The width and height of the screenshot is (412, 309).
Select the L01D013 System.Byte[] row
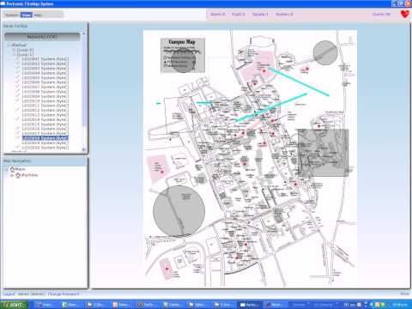[45, 115]
